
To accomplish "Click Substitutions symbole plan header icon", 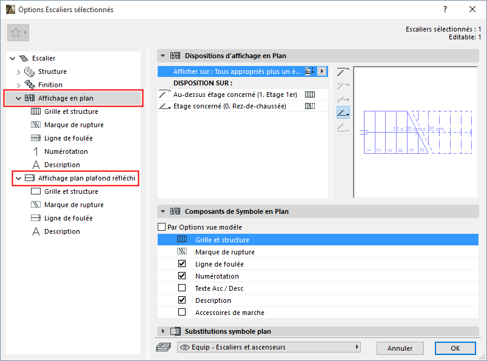I will click(175, 331).
